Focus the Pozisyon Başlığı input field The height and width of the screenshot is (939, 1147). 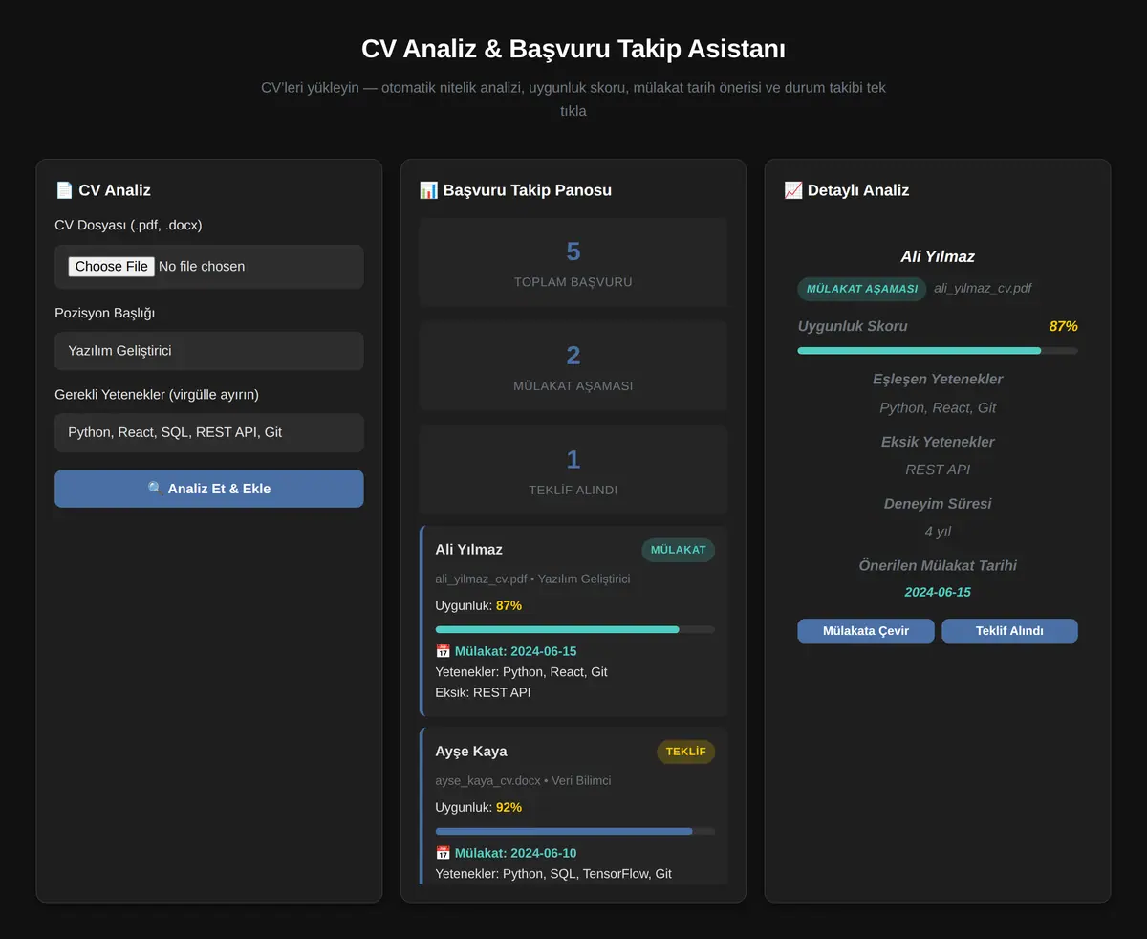(209, 351)
